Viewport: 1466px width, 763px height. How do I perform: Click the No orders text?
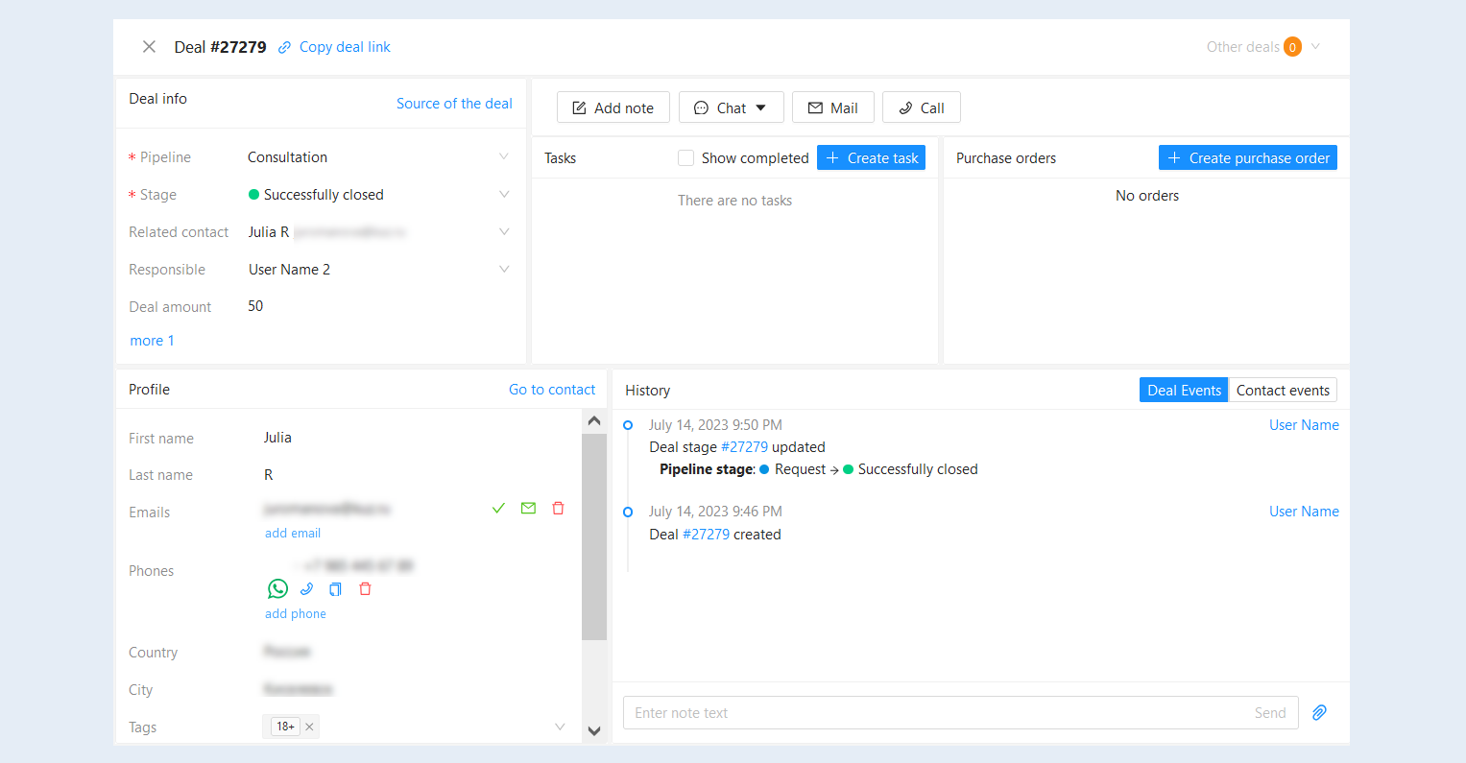pos(1147,196)
